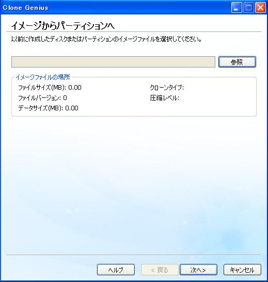This screenshot has height=282, width=268.
Task: Click the イメージファイルの場所 group title
Action: [43, 77]
